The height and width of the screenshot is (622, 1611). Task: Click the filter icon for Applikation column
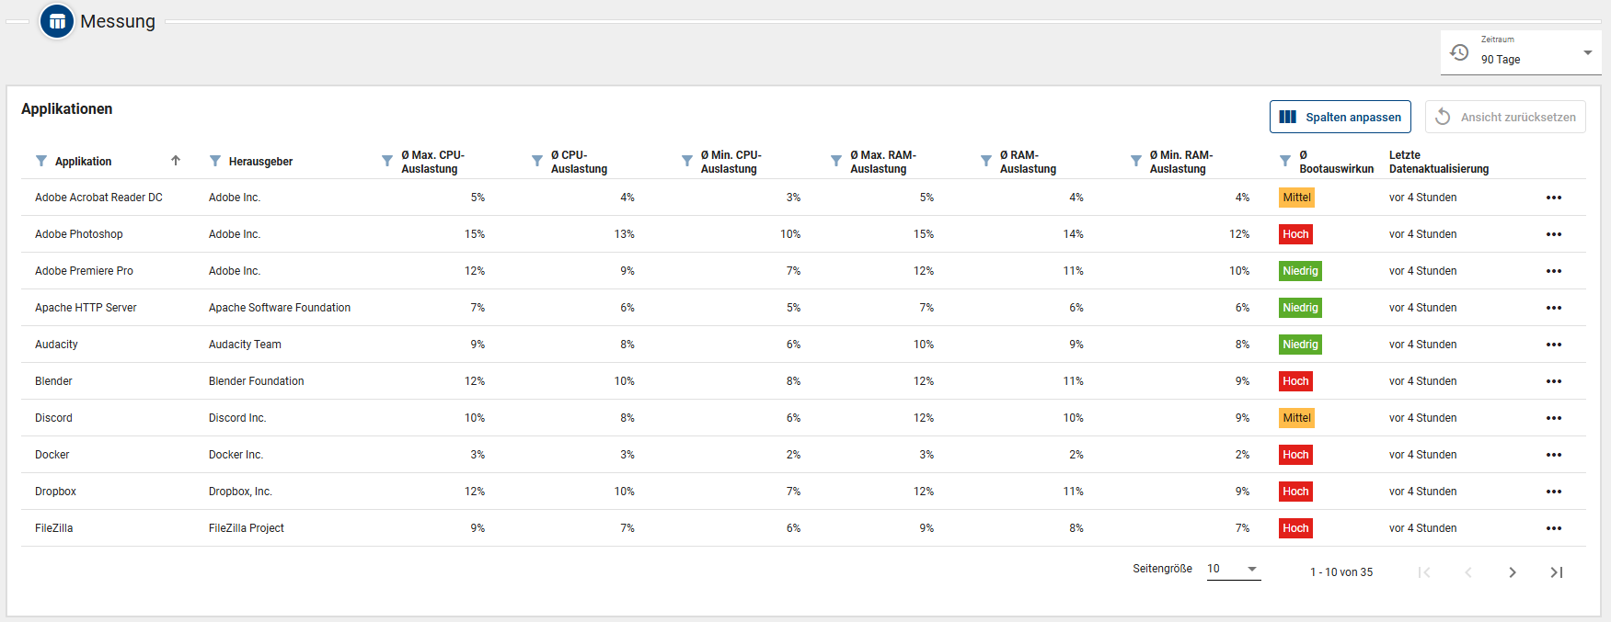(x=41, y=161)
